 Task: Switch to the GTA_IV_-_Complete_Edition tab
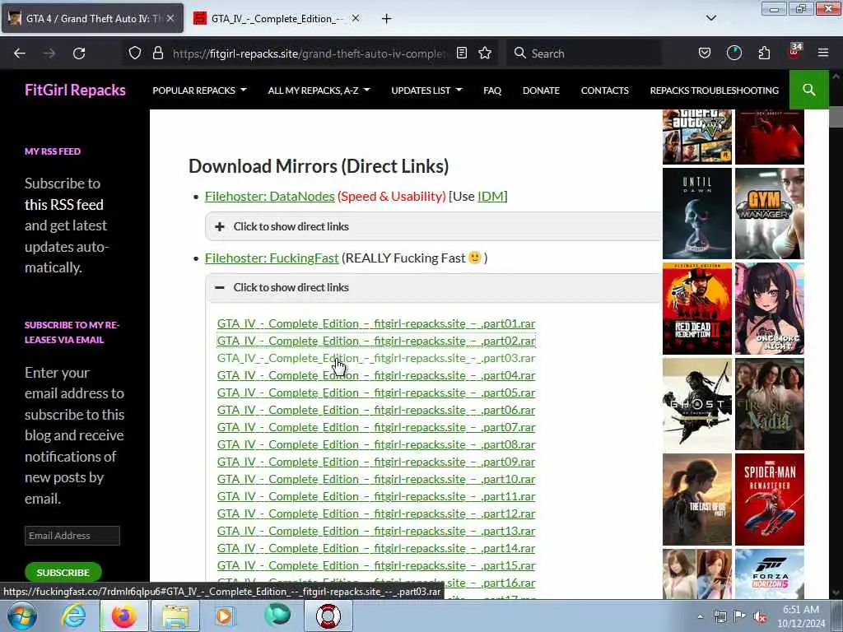[277, 18]
